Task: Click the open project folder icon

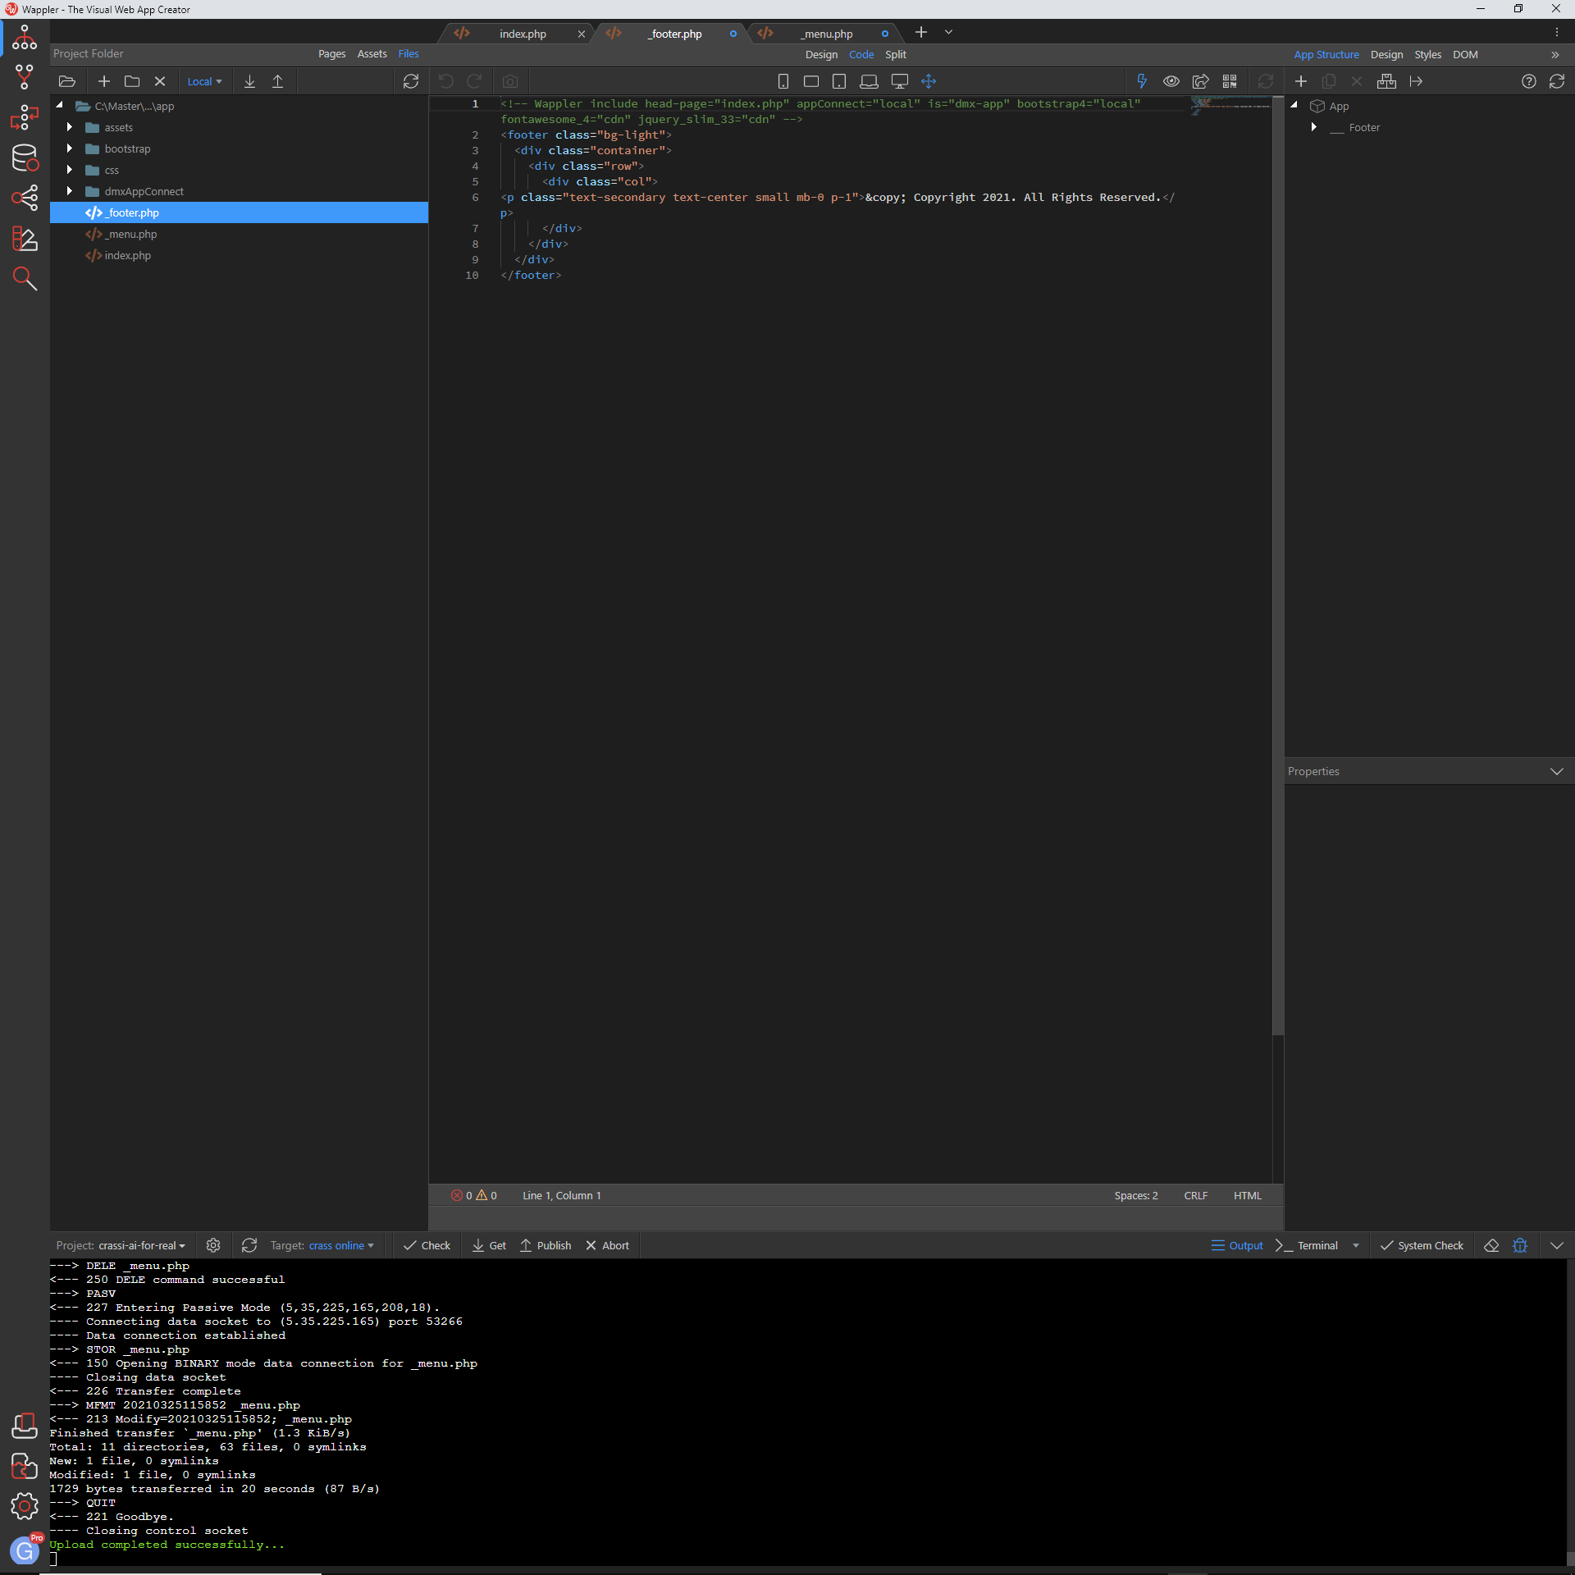Action: 67,81
